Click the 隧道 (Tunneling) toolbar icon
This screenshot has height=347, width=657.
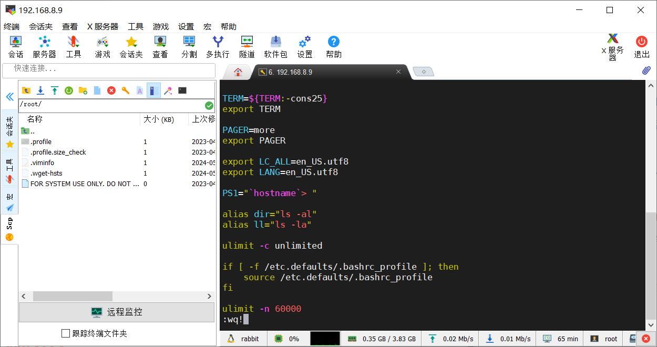[x=247, y=46]
